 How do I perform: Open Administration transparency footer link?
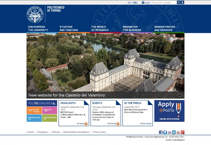point(76,132)
